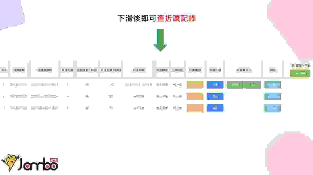Click the orange button in the third table row
Screen dimensions: 313x175
195,108
